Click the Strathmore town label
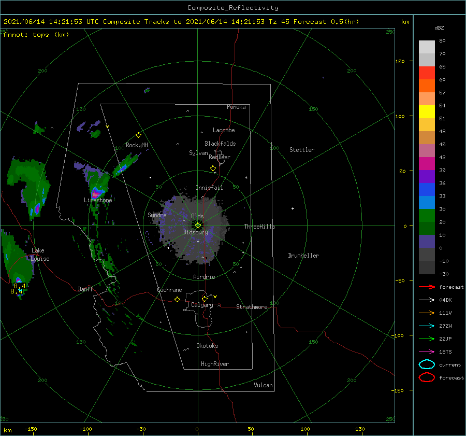Screen dimensions: 466x436 pyautogui.click(x=252, y=307)
